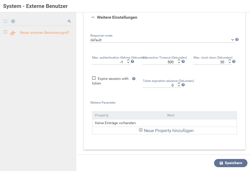Viewport: 250px width, 171px height.
Task: Enable Expire session with token checkbox
Action: (94, 78)
